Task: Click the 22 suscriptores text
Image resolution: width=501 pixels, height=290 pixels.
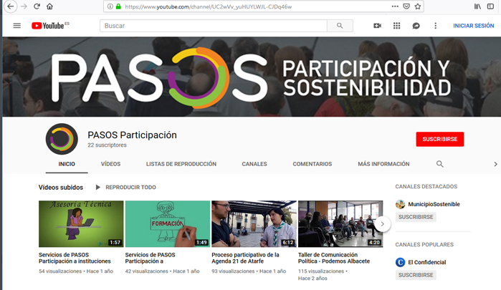Action: (107, 145)
